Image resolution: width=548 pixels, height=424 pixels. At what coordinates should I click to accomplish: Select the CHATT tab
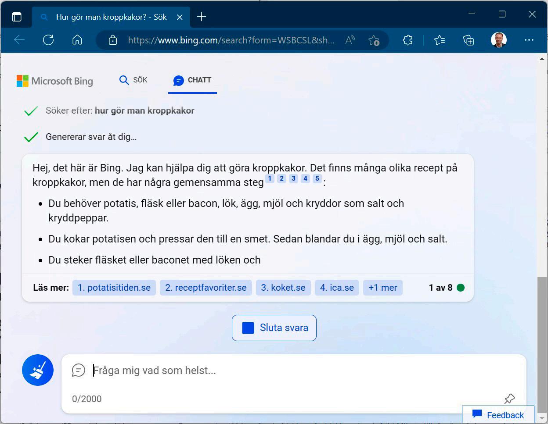point(192,80)
